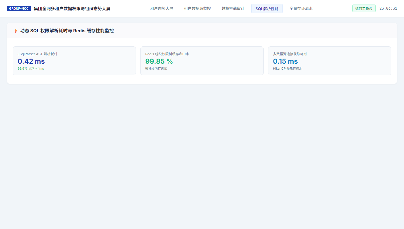Click the Redis 组织权限树缓存命中率 label
This screenshot has height=229, width=404.
167,54
